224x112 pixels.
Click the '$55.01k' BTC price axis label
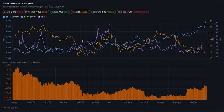[x=8, y=99]
